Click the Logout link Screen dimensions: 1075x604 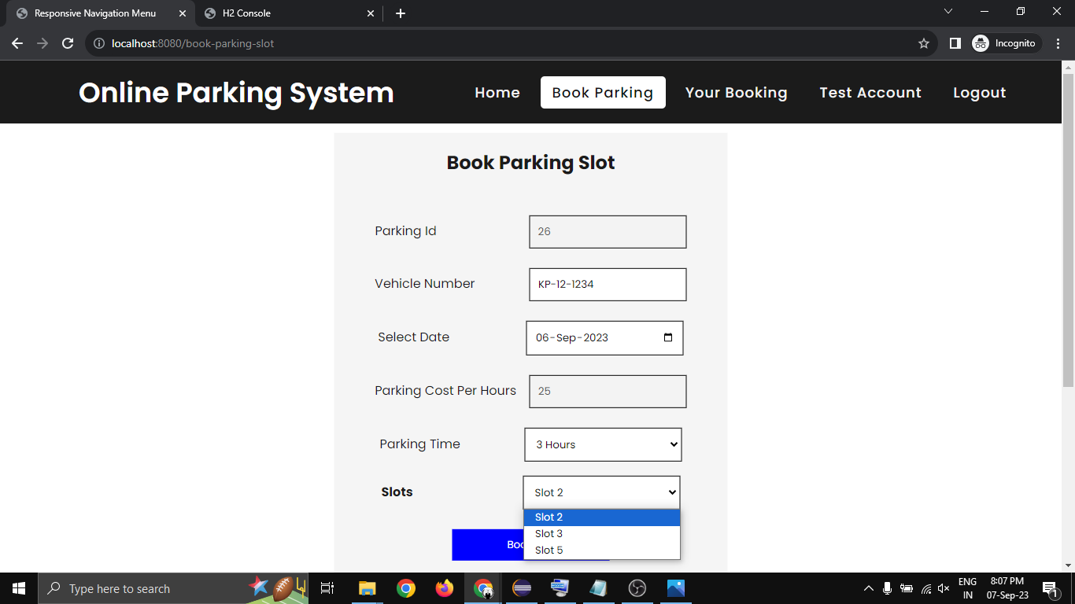coord(979,93)
